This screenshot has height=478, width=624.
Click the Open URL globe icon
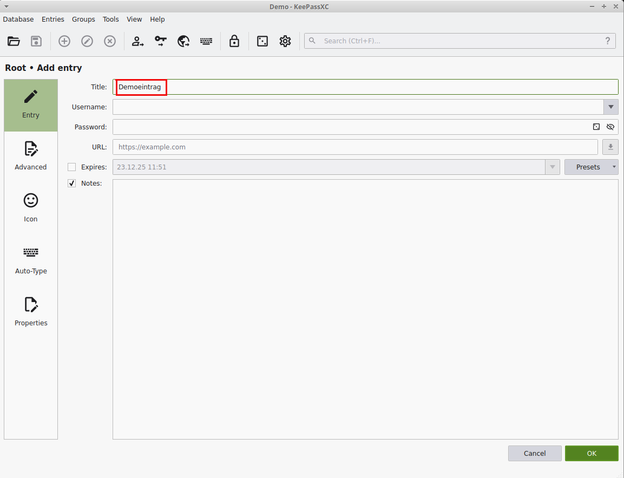(183, 41)
